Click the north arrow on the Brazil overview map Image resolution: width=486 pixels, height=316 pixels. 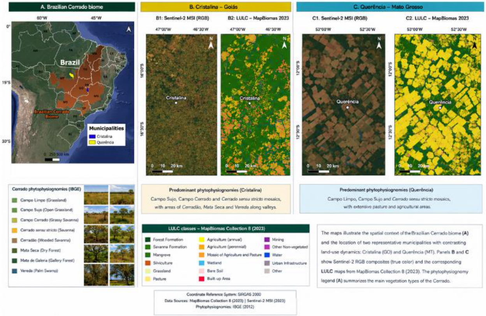[x=129, y=29]
